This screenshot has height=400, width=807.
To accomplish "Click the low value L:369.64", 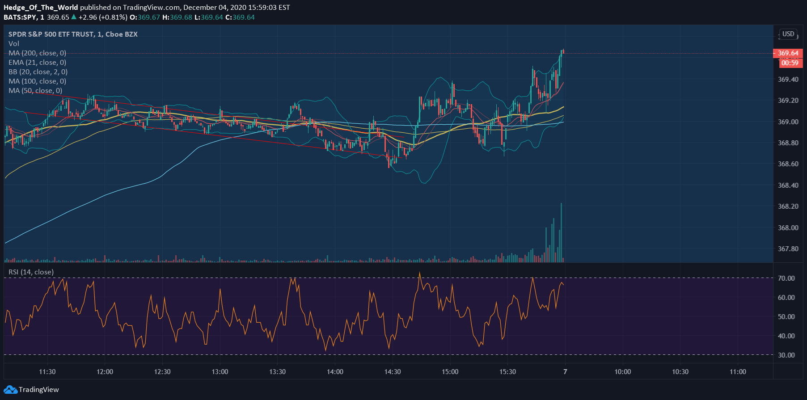I will [x=208, y=17].
